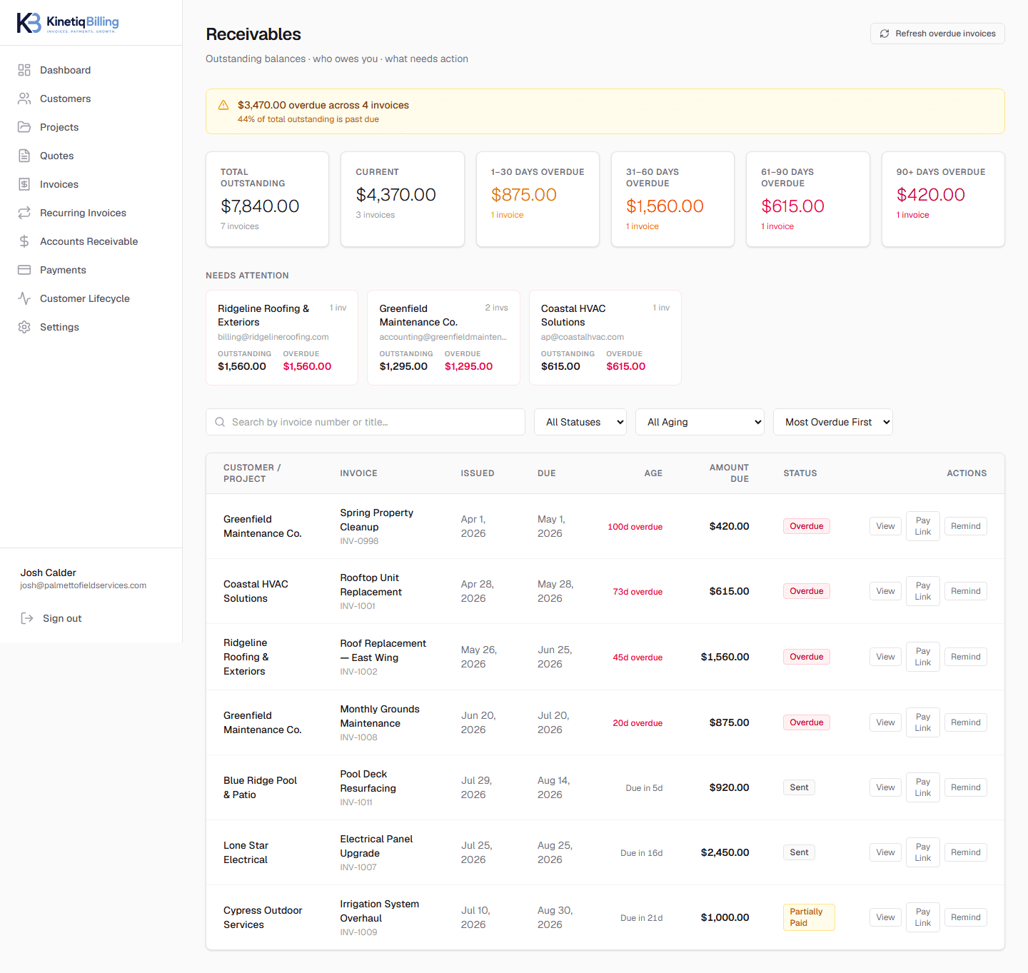Click the Accounts Receivable dollar icon
Image resolution: width=1028 pixels, height=973 pixels.
[24, 241]
